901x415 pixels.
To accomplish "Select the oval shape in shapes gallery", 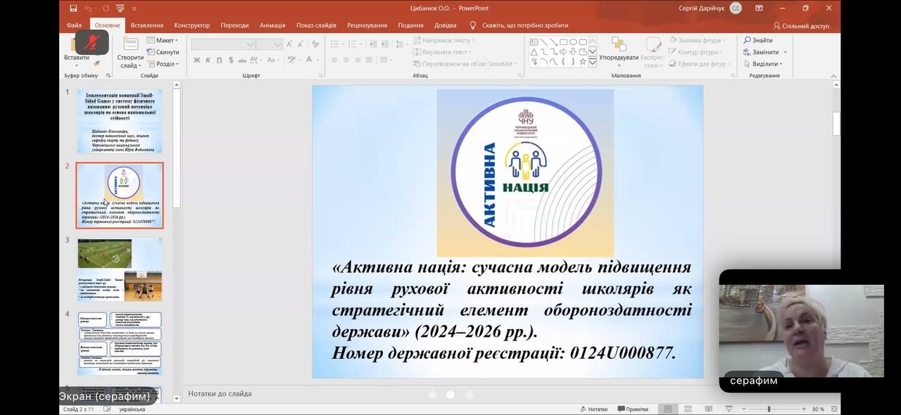I will click(574, 42).
